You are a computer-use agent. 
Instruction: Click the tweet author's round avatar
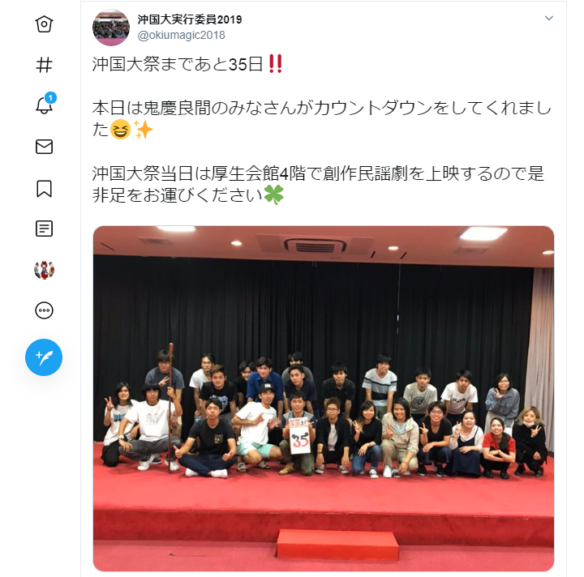coord(111,28)
